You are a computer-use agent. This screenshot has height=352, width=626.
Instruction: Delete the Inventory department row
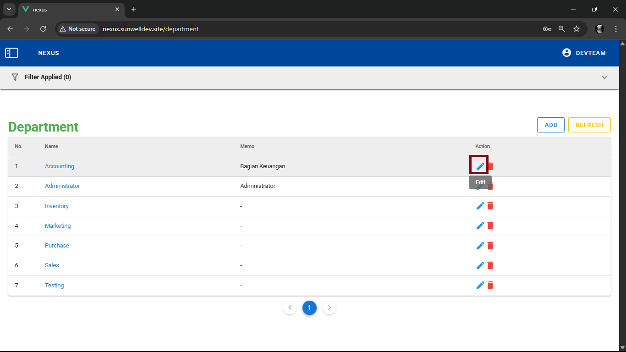click(490, 206)
